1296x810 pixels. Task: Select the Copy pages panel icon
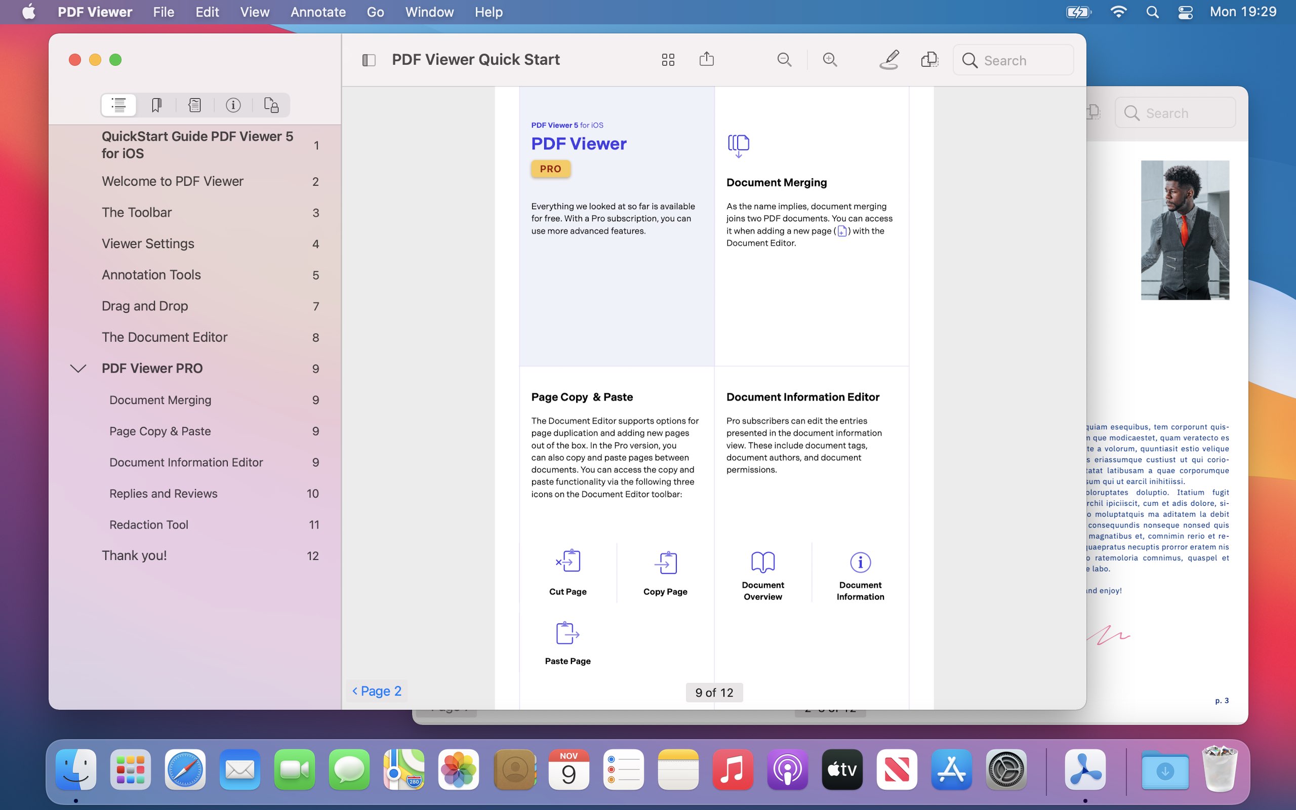click(x=666, y=561)
